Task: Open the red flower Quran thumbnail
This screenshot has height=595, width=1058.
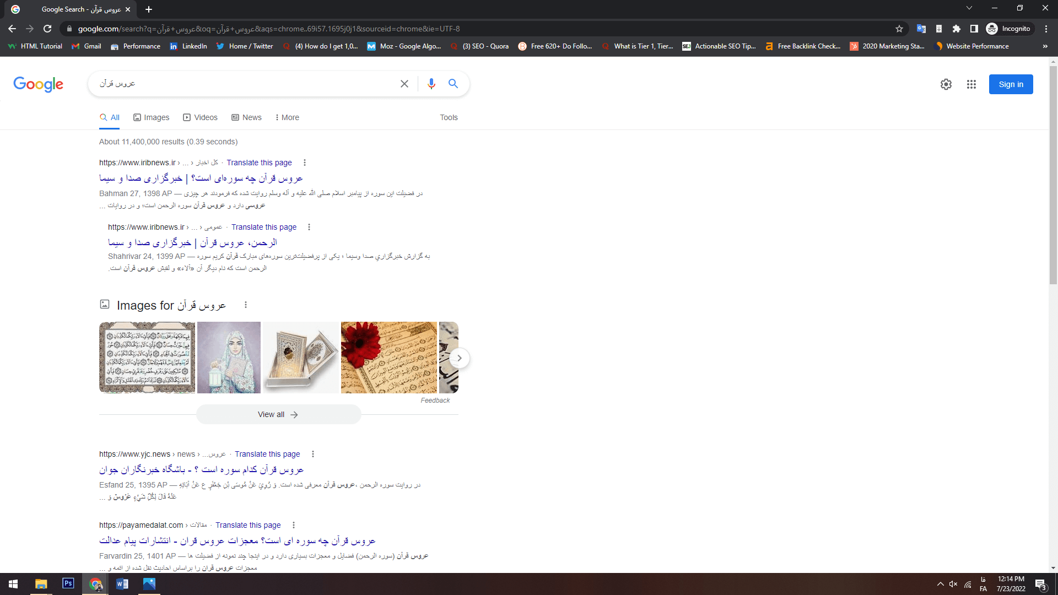Action: (x=388, y=358)
